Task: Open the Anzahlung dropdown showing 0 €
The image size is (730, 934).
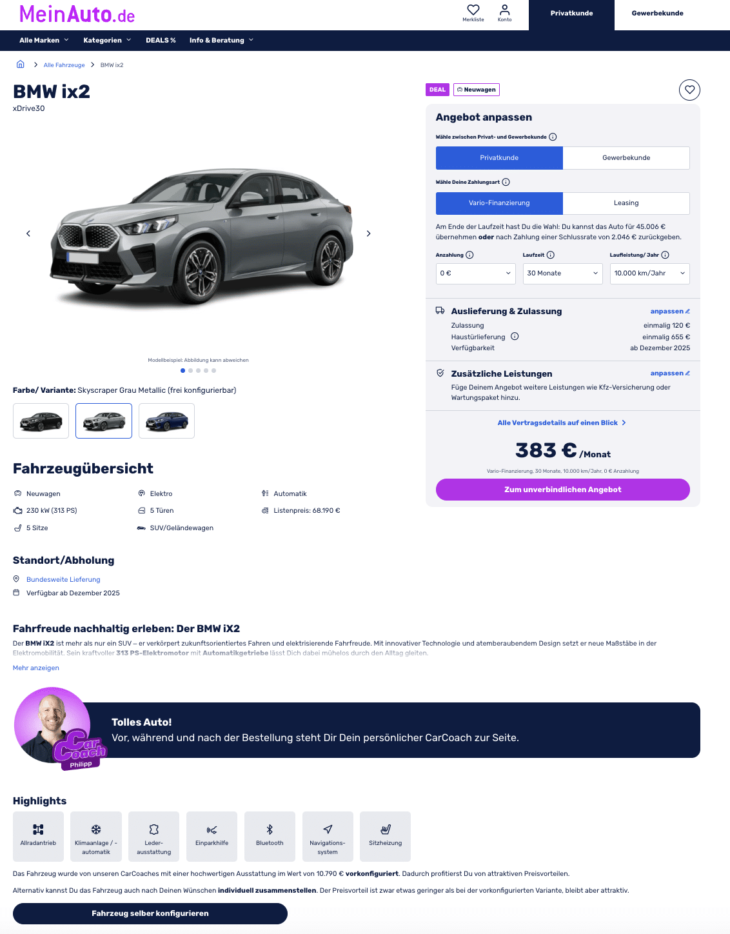Action: (x=475, y=273)
